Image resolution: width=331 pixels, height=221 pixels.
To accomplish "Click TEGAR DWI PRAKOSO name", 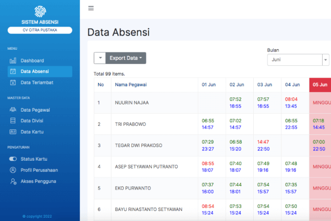I will 138,145.
